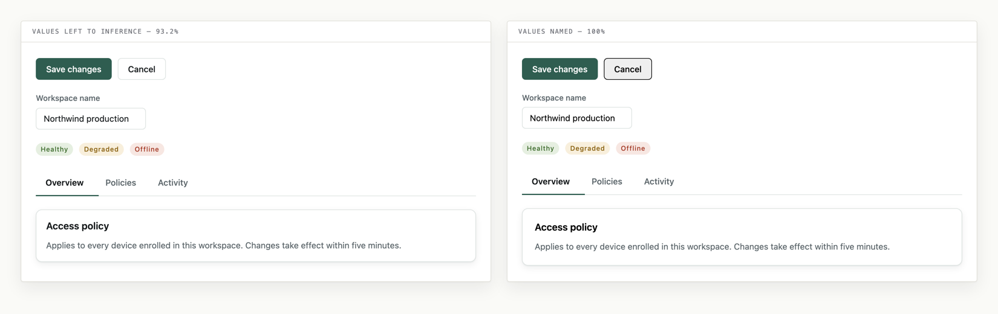The width and height of the screenshot is (998, 314).
Task: Click Access policy heading in right panel
Action: point(566,227)
